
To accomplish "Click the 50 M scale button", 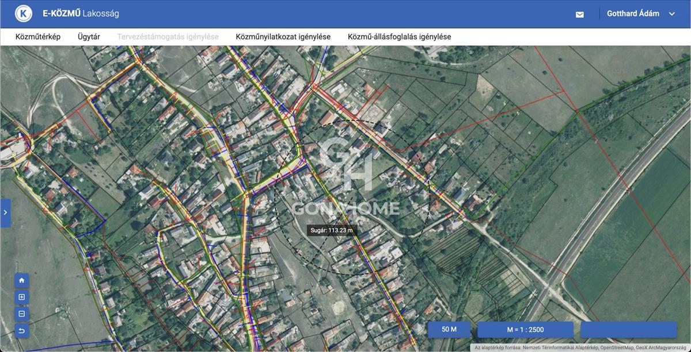I will click(449, 330).
